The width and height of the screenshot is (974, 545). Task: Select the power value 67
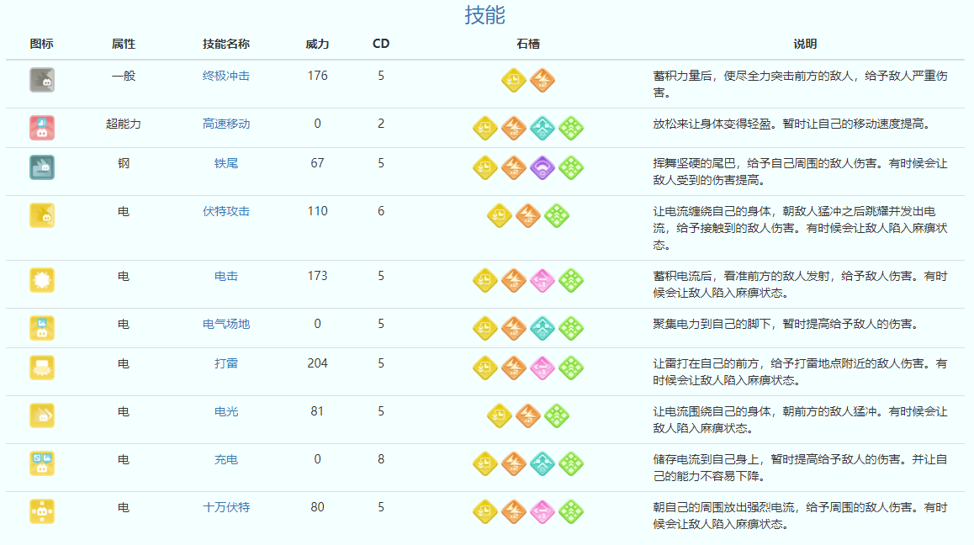[x=317, y=163]
